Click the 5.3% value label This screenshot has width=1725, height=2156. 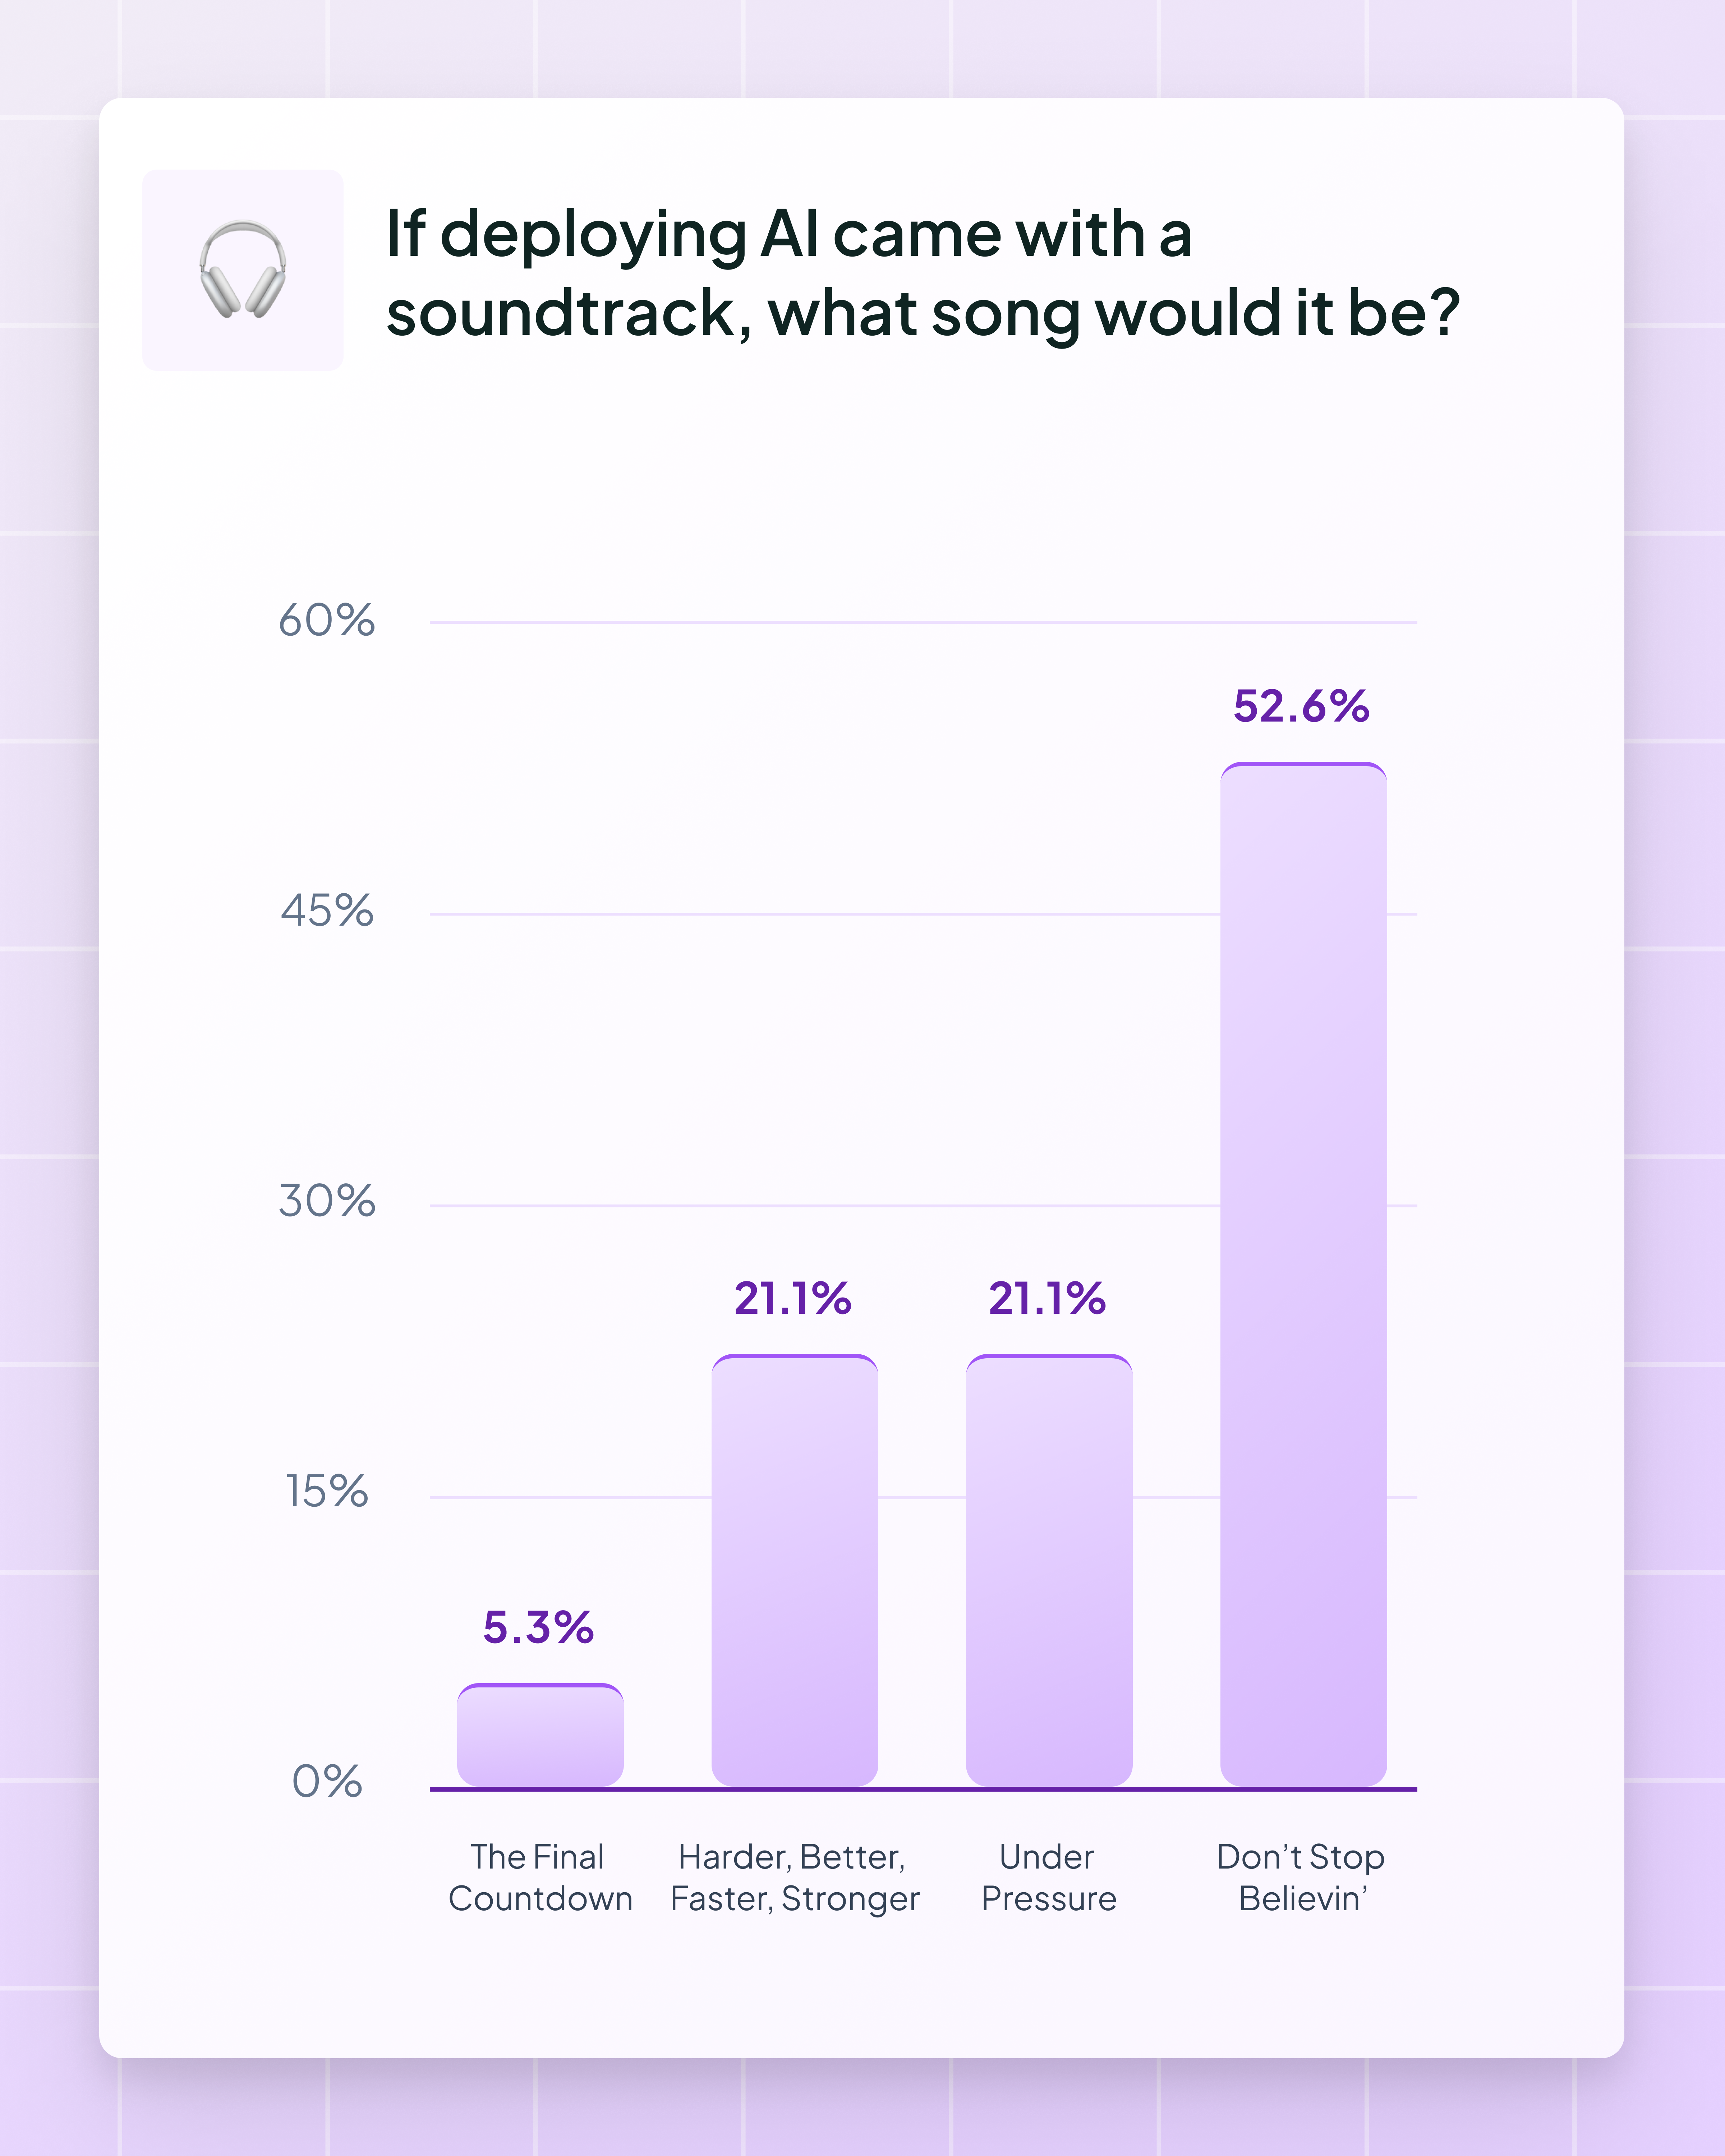[x=539, y=1628]
